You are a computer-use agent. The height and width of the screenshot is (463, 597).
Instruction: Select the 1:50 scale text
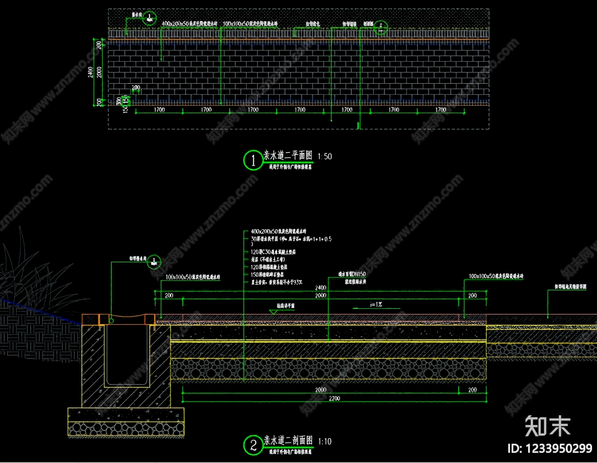(325, 157)
